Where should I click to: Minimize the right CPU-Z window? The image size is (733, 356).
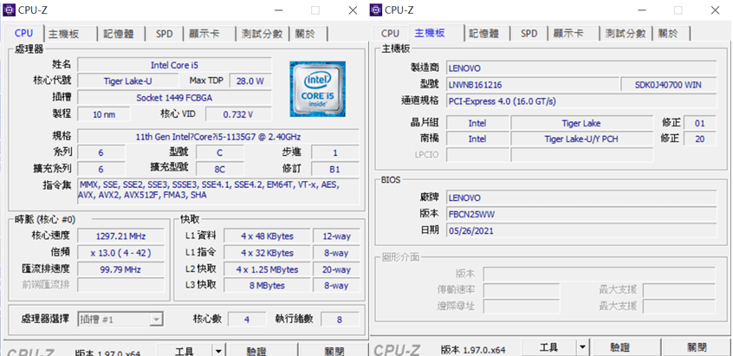click(x=642, y=10)
